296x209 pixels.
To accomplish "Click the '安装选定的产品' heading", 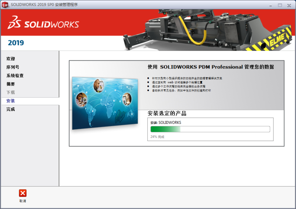I will click(167, 113).
